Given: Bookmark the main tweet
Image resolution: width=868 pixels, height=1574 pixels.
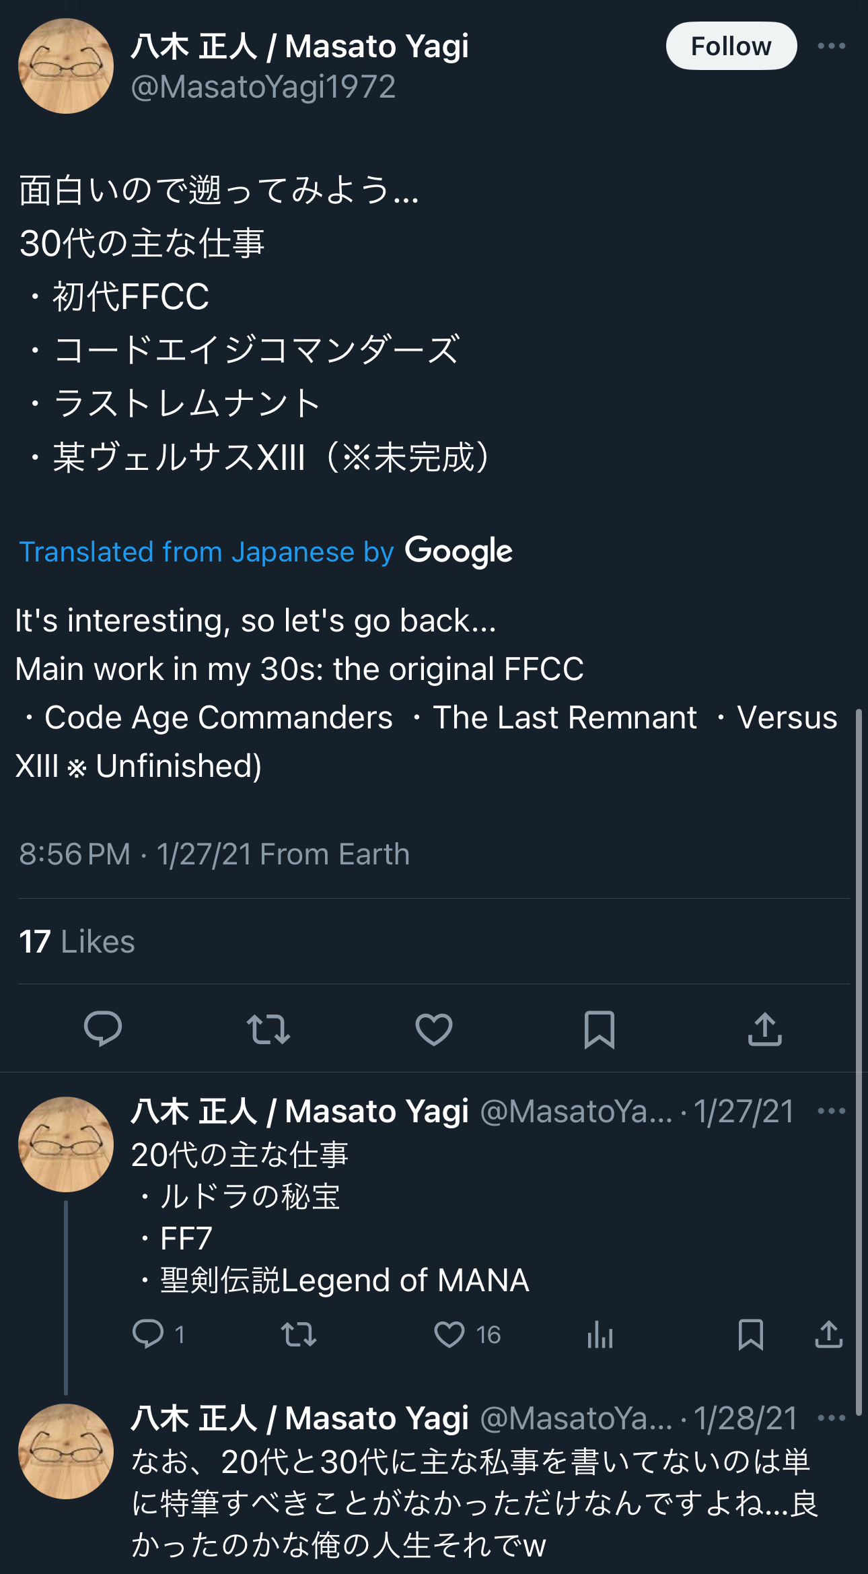Looking at the screenshot, I should (x=599, y=1029).
